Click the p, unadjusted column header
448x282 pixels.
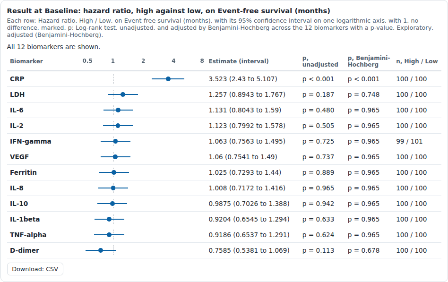pos(320,61)
